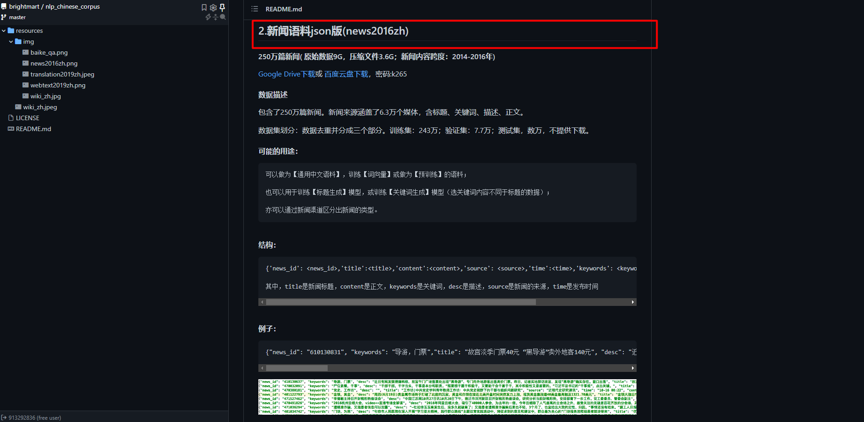Screen dimensions: 864x422
Task: Open news2016zh.png in file tree
Action: (x=54, y=63)
